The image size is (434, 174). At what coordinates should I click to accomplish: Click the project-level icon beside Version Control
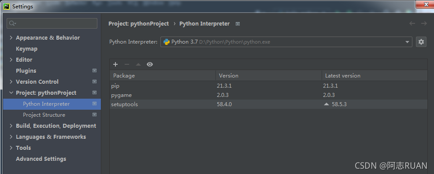(94, 82)
